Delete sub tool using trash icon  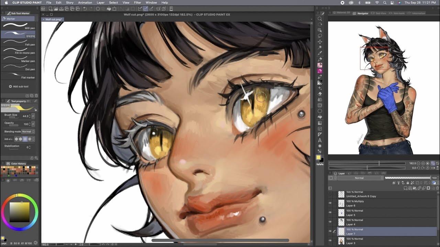click(36, 95)
